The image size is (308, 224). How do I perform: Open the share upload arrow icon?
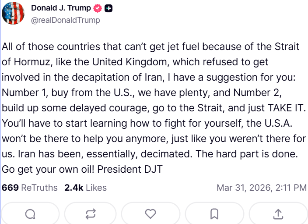(x=278, y=214)
